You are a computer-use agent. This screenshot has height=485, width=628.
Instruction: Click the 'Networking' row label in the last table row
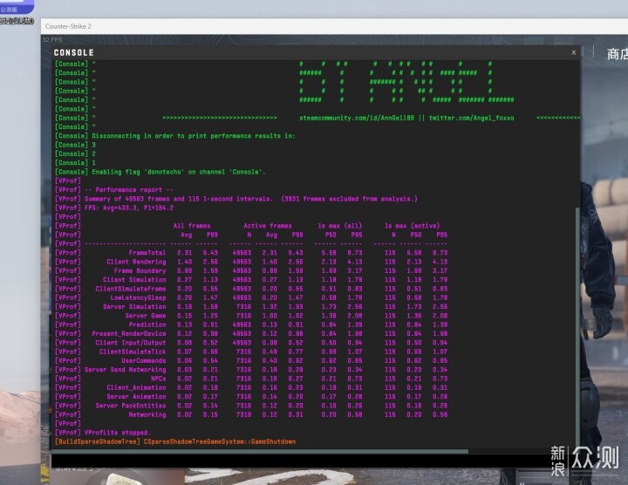click(x=147, y=414)
